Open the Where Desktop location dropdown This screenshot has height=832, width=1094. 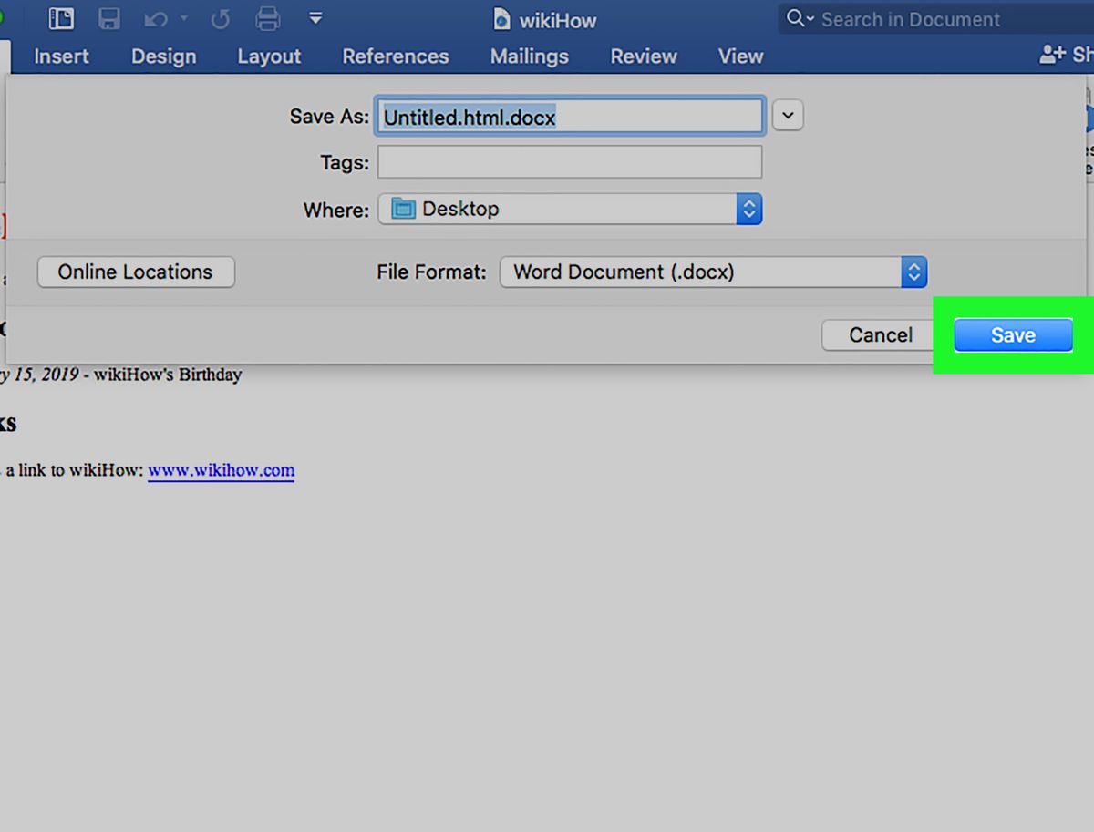(x=570, y=209)
